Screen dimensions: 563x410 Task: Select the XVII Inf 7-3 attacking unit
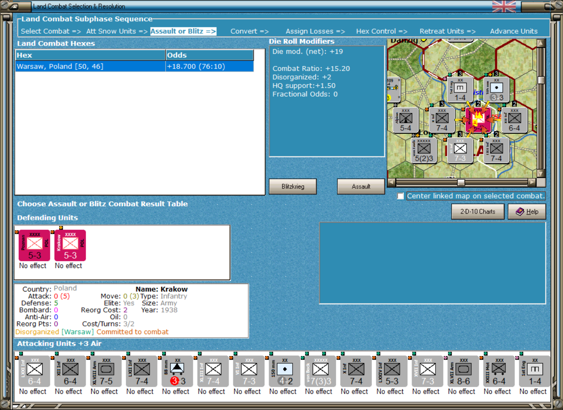[x=428, y=372]
